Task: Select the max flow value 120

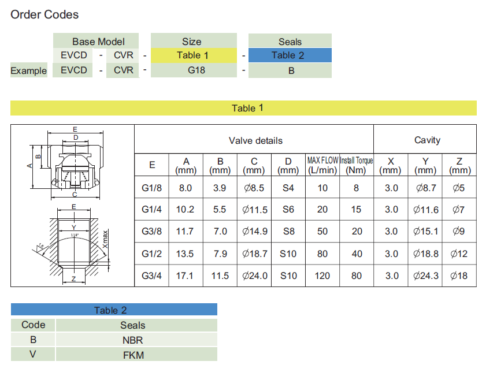Action: [x=322, y=276]
